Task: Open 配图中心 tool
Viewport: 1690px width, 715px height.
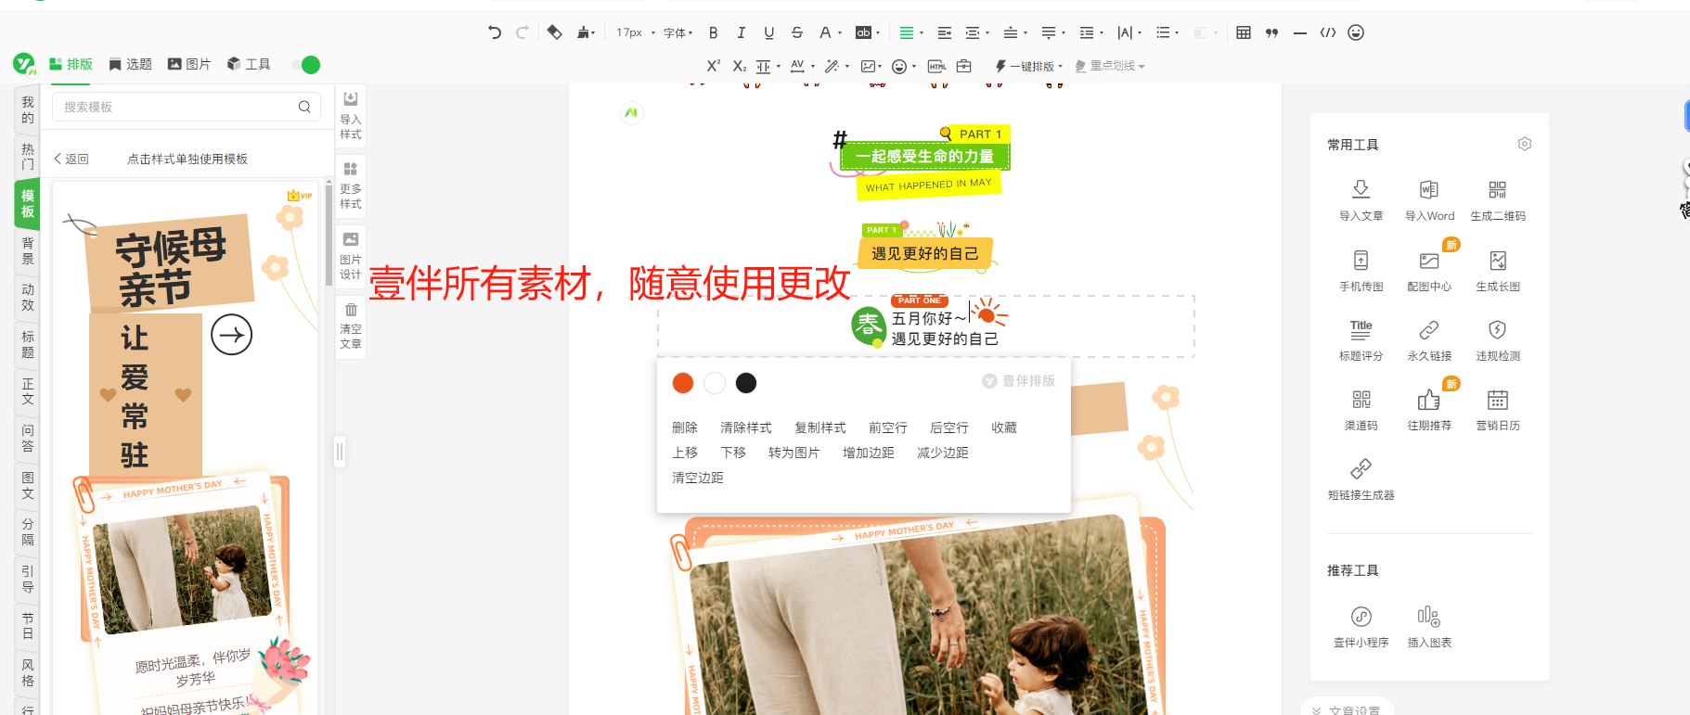Action: pos(1429,271)
